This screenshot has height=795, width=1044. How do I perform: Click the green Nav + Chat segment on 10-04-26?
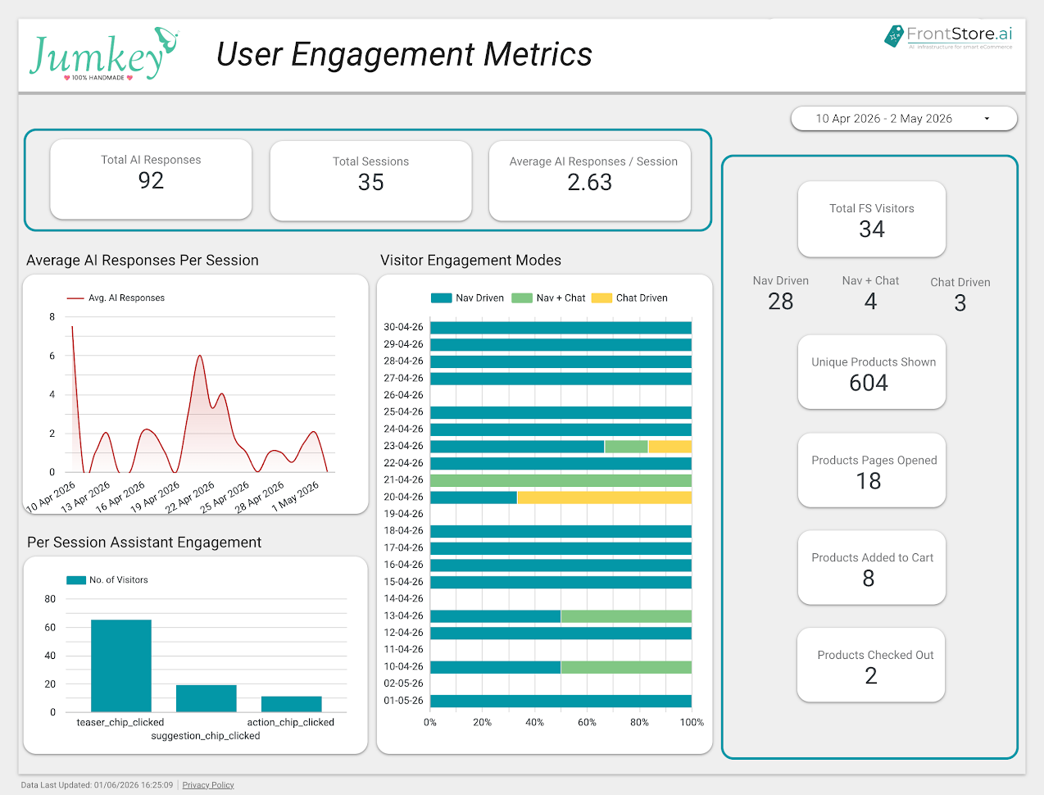(626, 667)
